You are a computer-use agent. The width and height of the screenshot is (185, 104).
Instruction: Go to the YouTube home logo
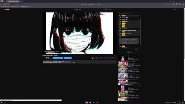[x=7, y=10]
